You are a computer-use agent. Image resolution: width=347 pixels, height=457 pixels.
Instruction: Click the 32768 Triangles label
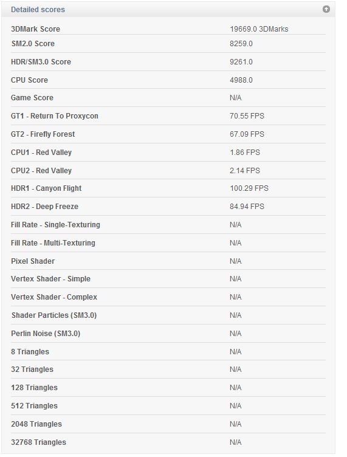38,442
